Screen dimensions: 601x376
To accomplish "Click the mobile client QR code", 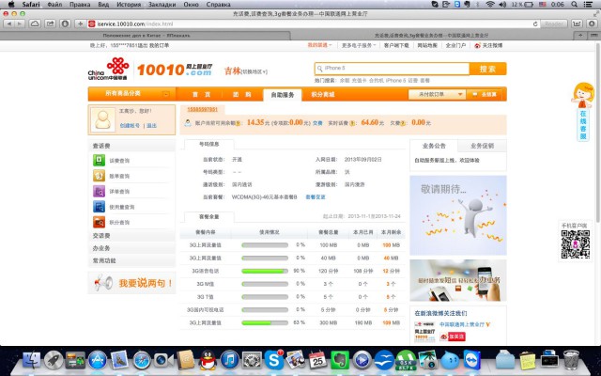I will coord(576,244).
